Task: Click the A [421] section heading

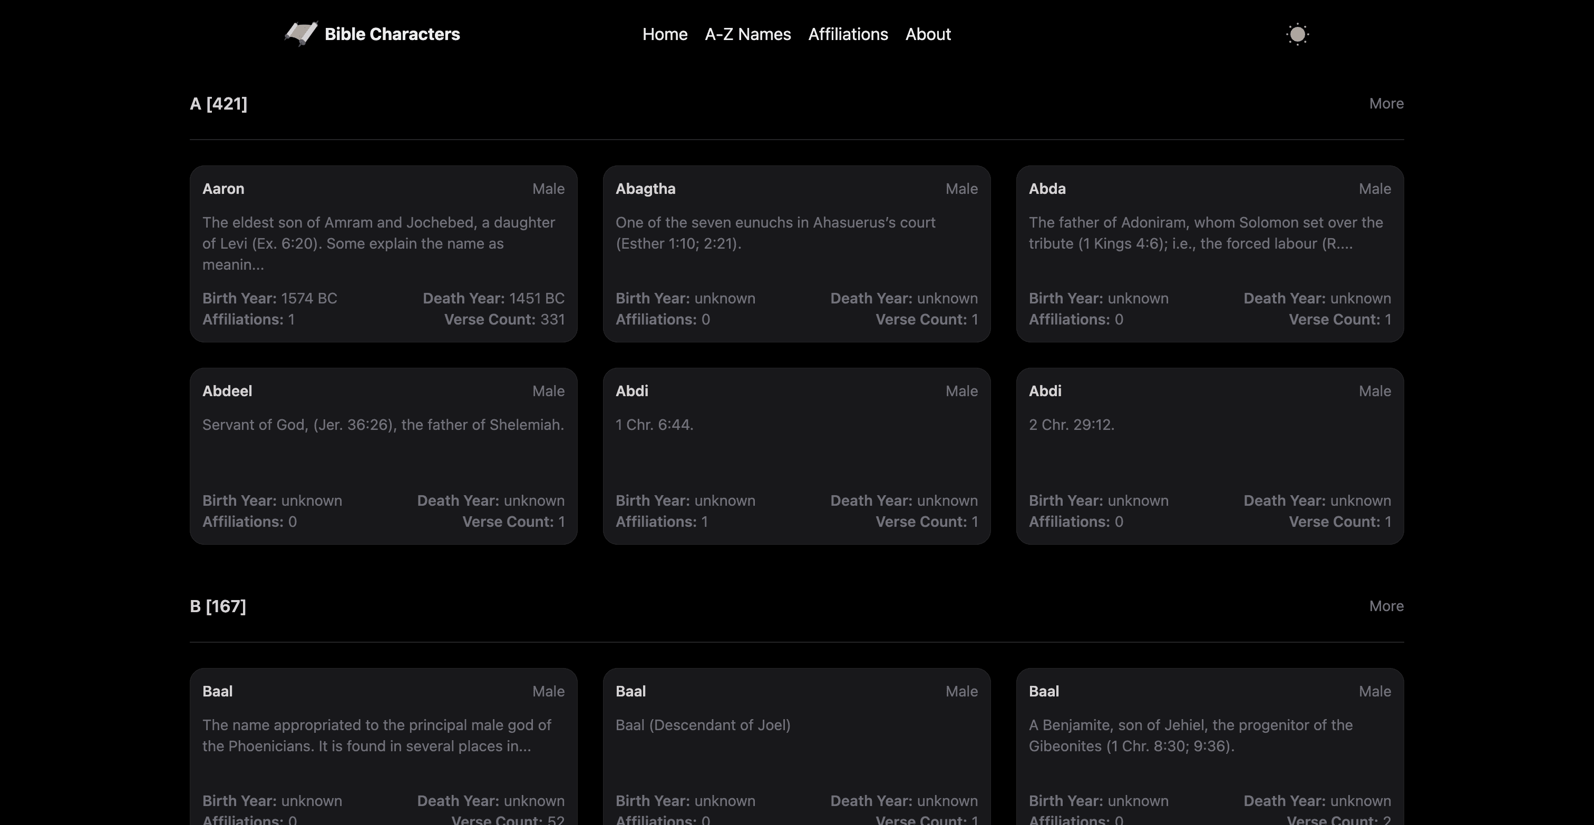Action: [x=218, y=103]
